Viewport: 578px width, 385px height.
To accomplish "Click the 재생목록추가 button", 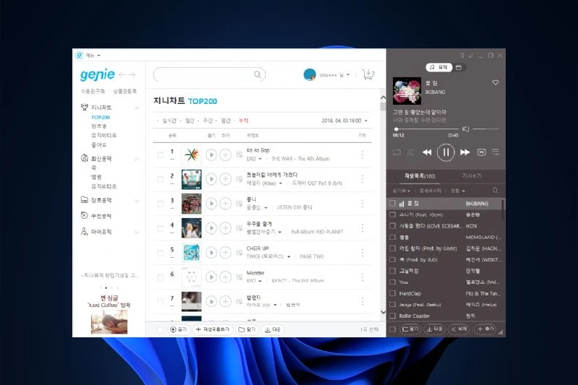I will tap(212, 329).
